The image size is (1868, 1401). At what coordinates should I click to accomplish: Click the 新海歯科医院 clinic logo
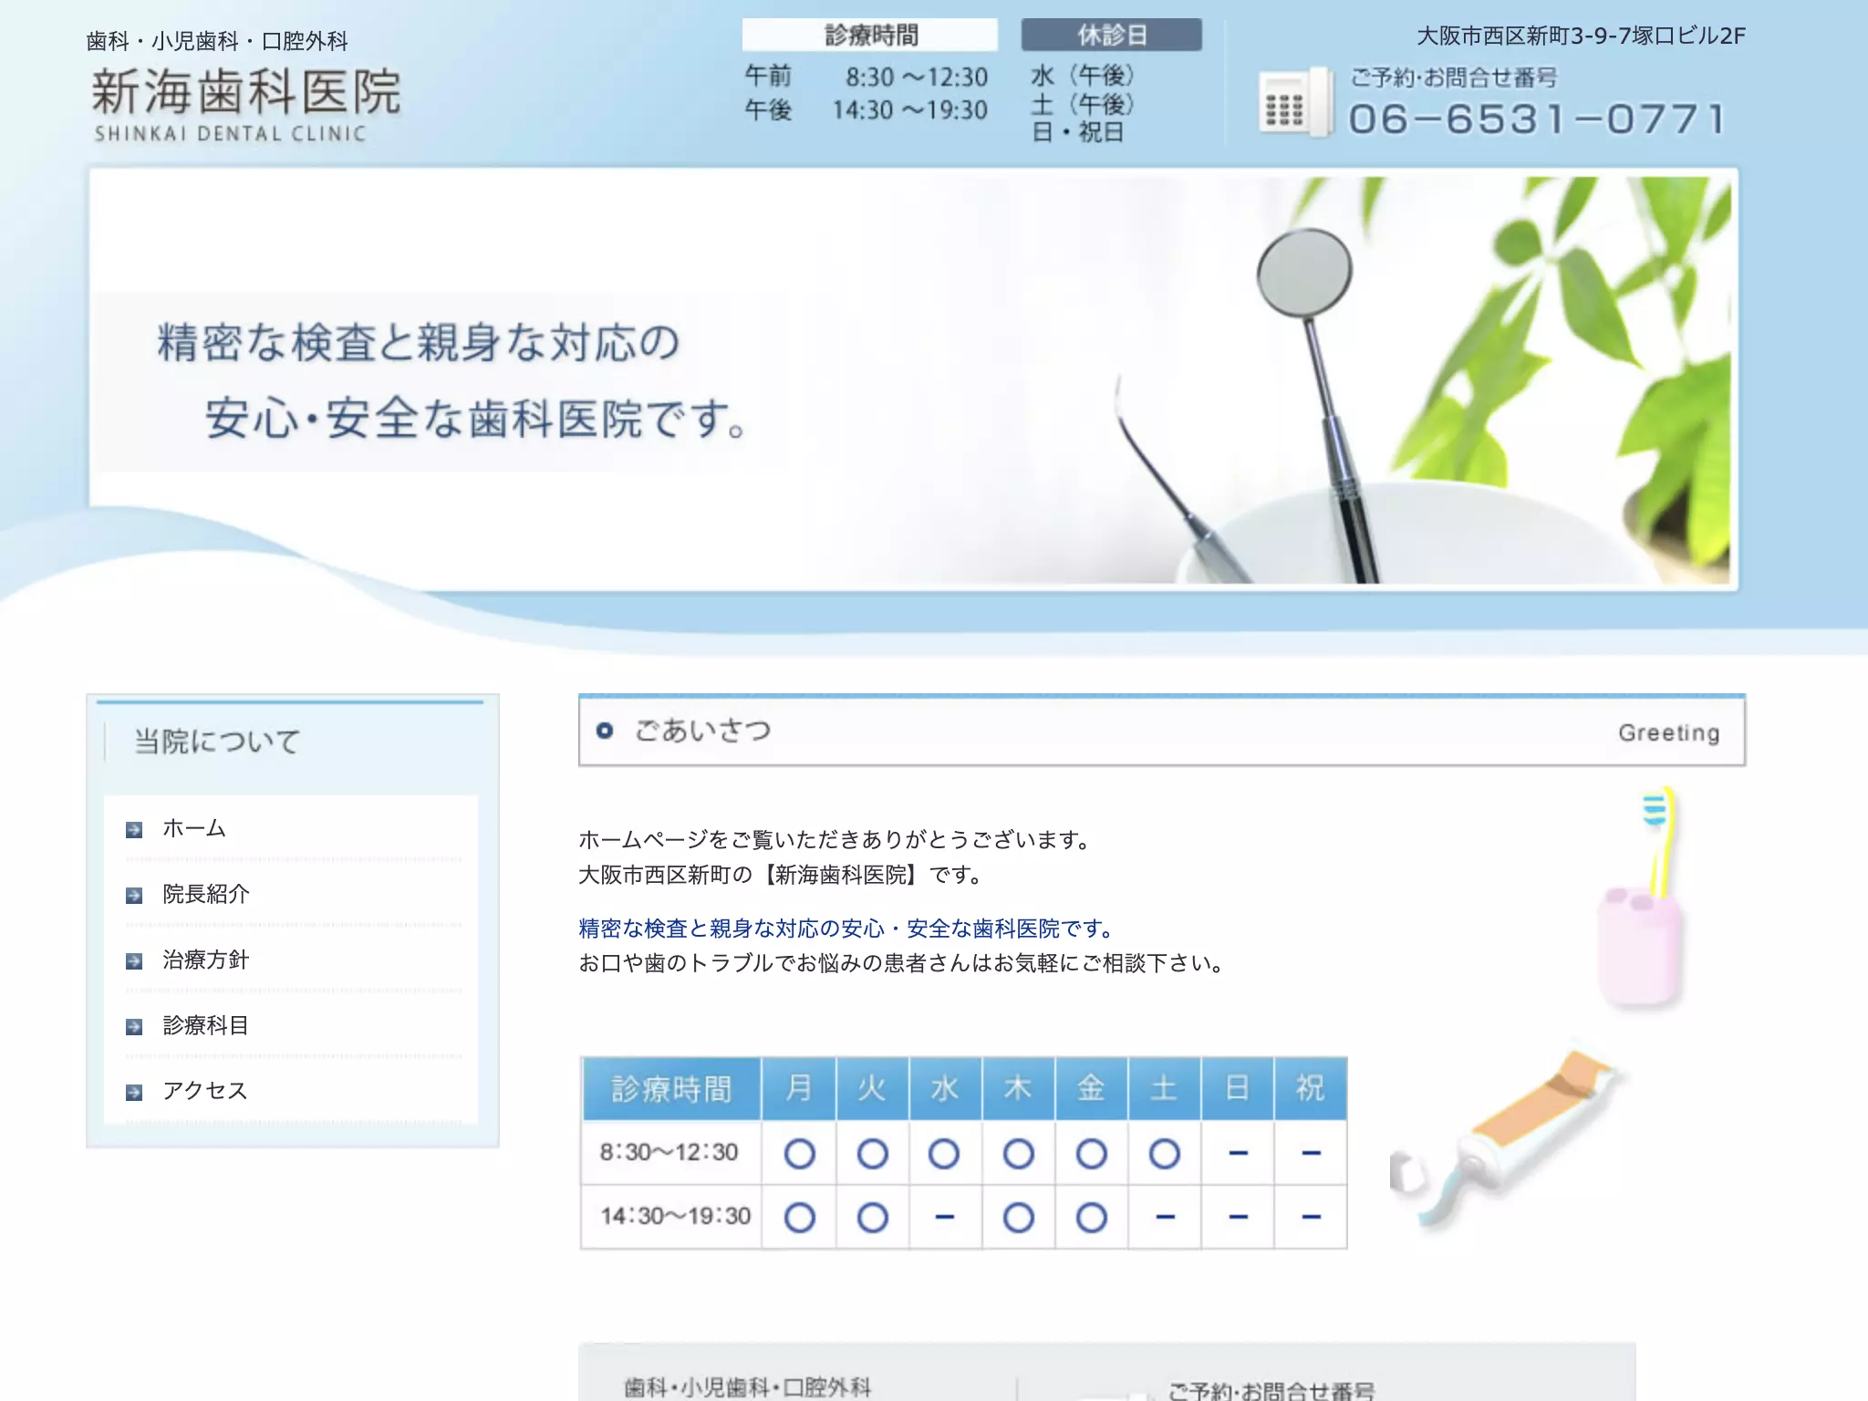click(246, 104)
